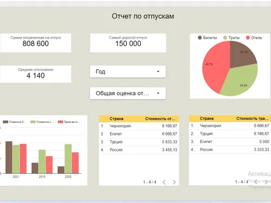The width and height of the screenshot is (271, 203).
Task: Click the 1 - 4 / 4 pager text in Стоимость от… table
Action: (150, 182)
